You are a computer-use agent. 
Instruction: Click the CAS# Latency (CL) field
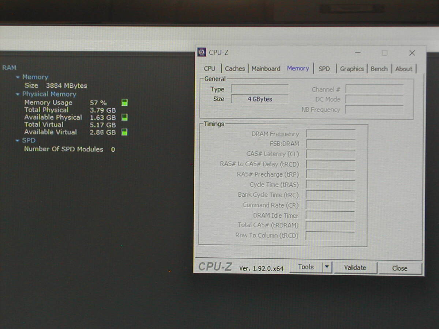(x=331, y=154)
